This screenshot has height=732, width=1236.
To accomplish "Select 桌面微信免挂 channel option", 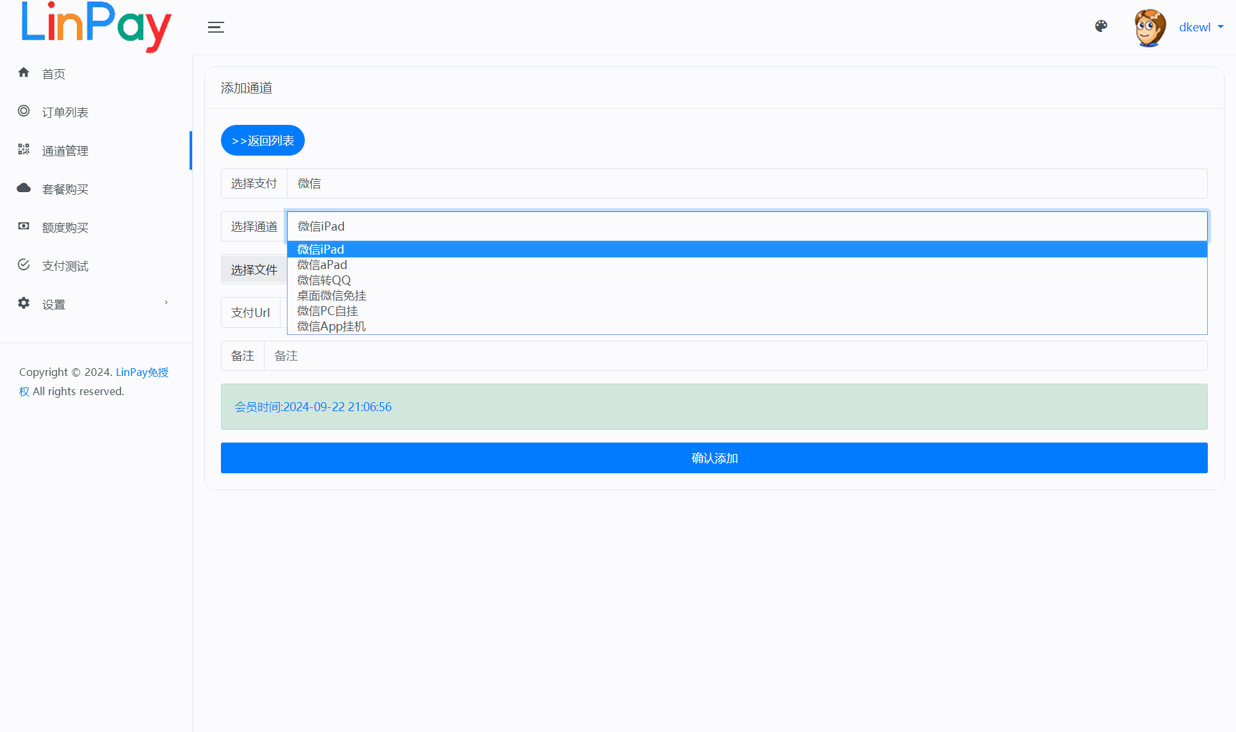I will 332,296.
